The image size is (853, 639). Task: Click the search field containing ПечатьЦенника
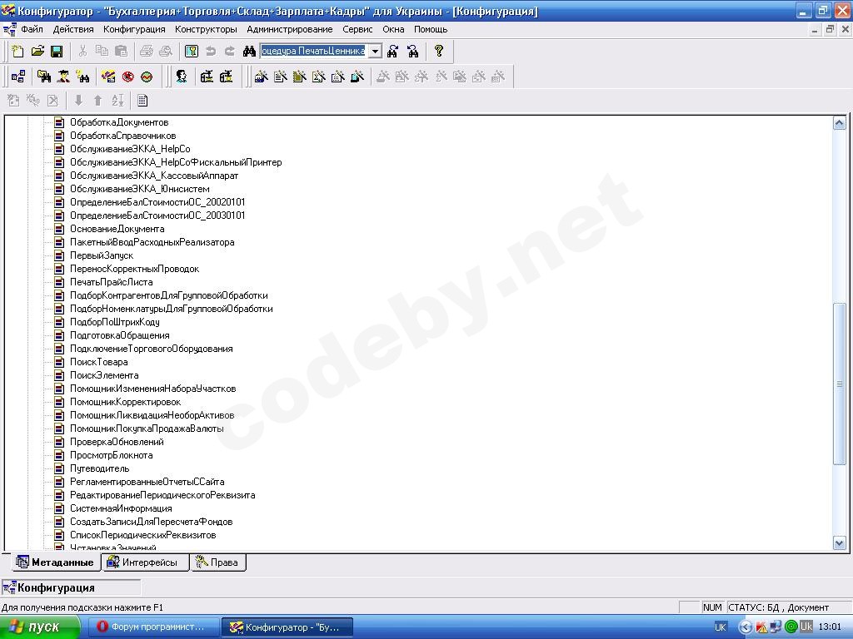[x=314, y=51]
